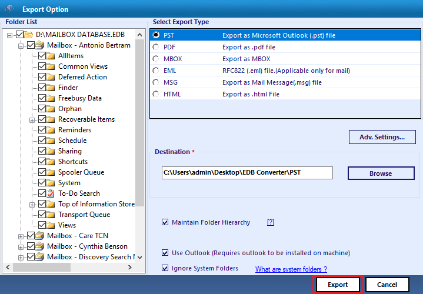Select the PDF export type radio button

tap(156, 47)
